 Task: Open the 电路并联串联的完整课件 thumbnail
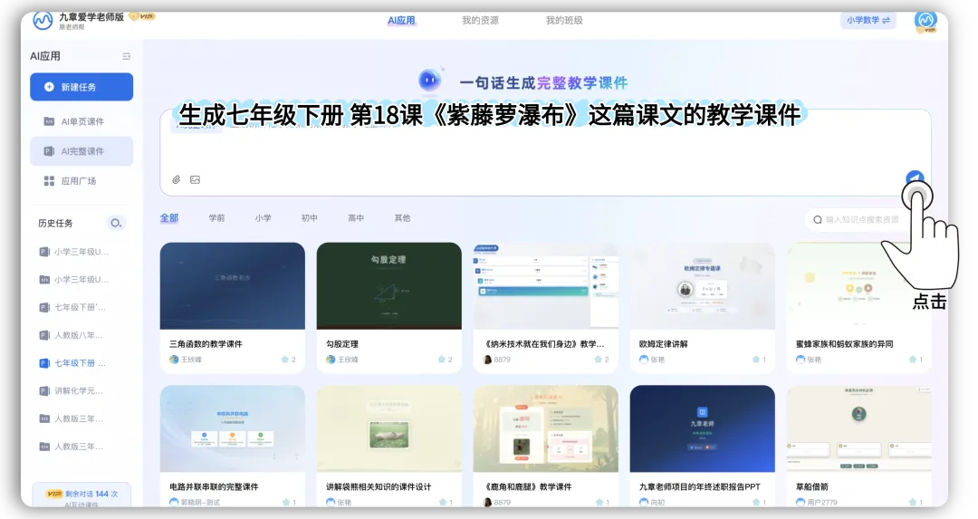[x=233, y=428]
